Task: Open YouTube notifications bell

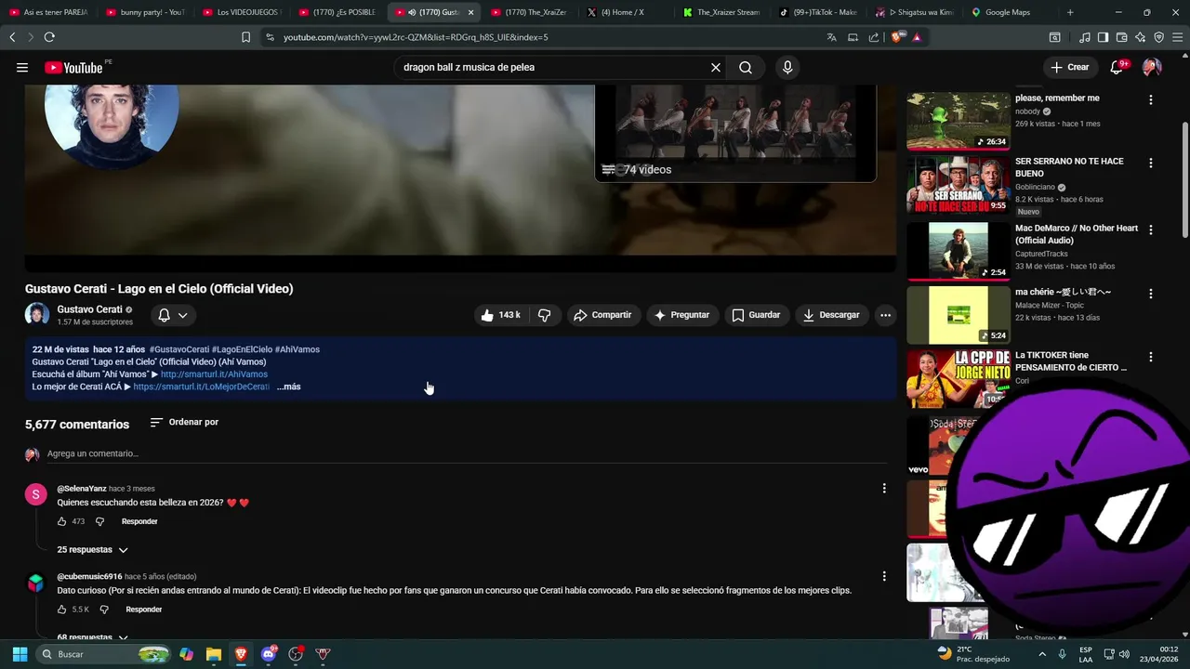Action: 1117,67
